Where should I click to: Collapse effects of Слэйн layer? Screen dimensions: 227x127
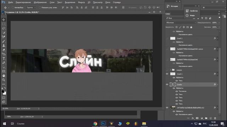(x=217, y=85)
